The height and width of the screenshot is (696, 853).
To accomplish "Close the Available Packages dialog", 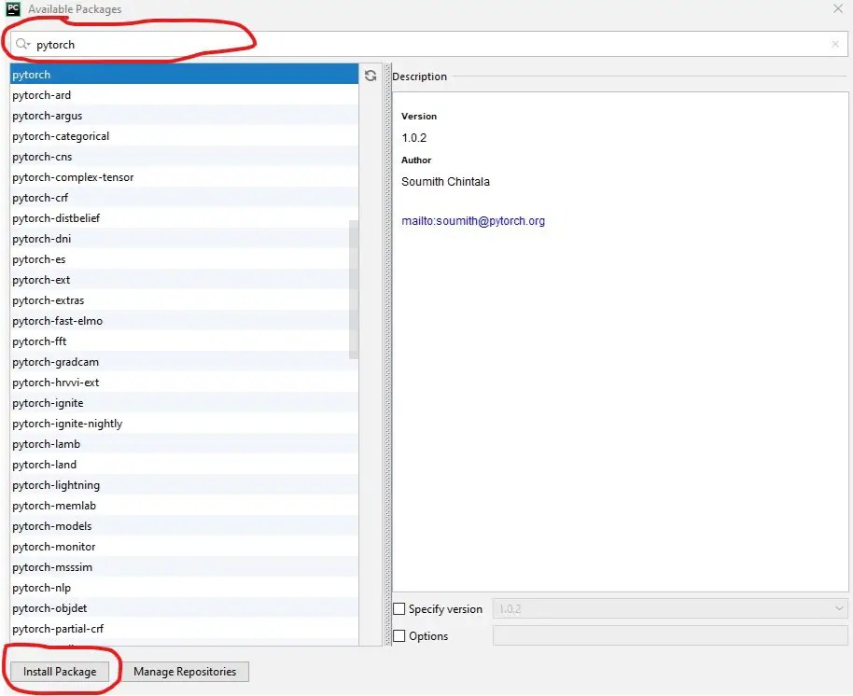I will click(x=837, y=9).
